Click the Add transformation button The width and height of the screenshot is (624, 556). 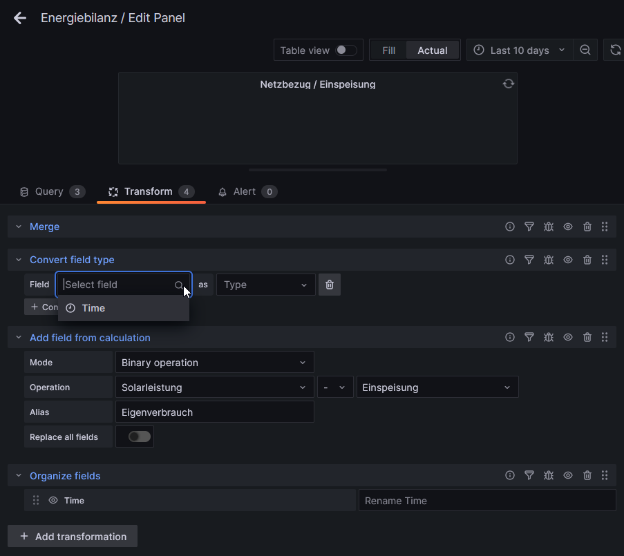(73, 537)
